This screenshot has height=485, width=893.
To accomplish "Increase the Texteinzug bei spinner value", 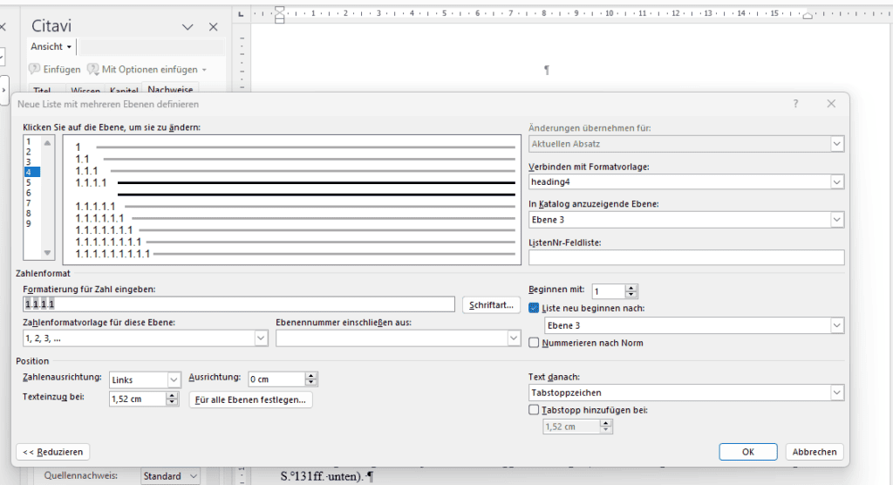I will (172, 395).
